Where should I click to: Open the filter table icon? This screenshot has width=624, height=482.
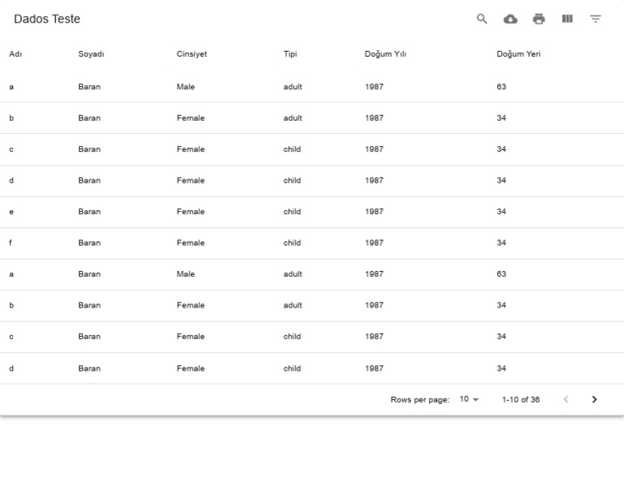[596, 19]
